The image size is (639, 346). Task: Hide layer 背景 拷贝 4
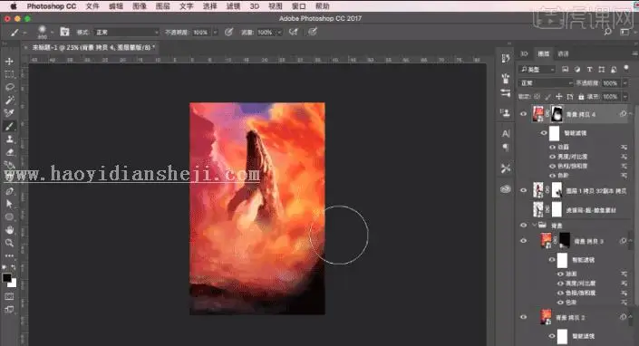coord(524,114)
